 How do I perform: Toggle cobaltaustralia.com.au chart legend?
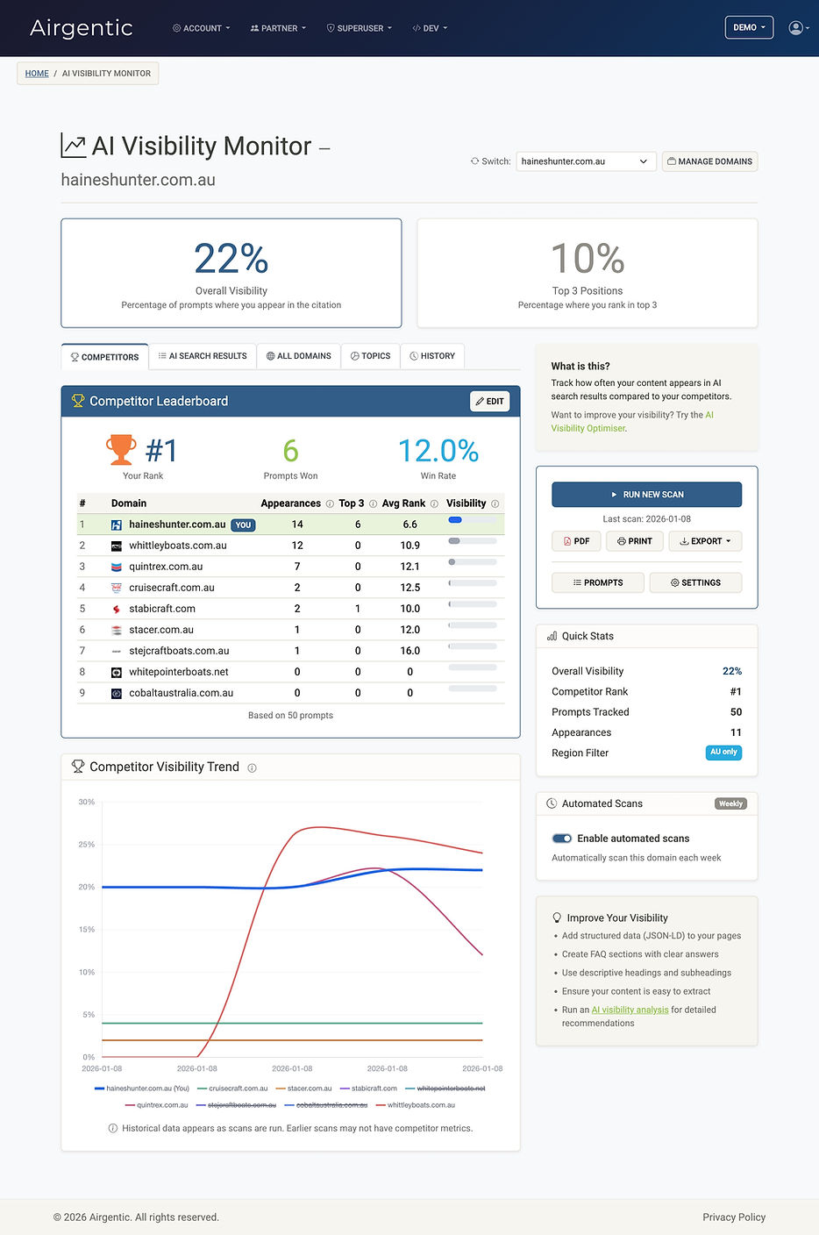point(326,1105)
